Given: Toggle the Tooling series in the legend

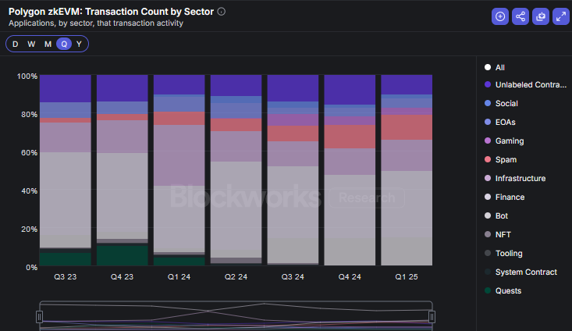Looking at the screenshot, I should click(503, 253).
